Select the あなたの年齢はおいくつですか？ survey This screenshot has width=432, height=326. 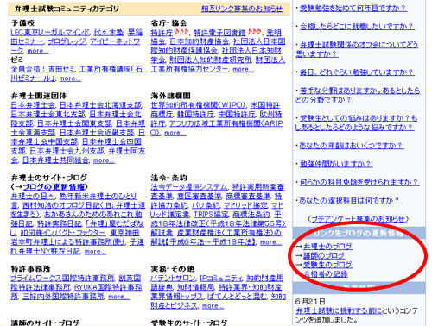coord(351,146)
